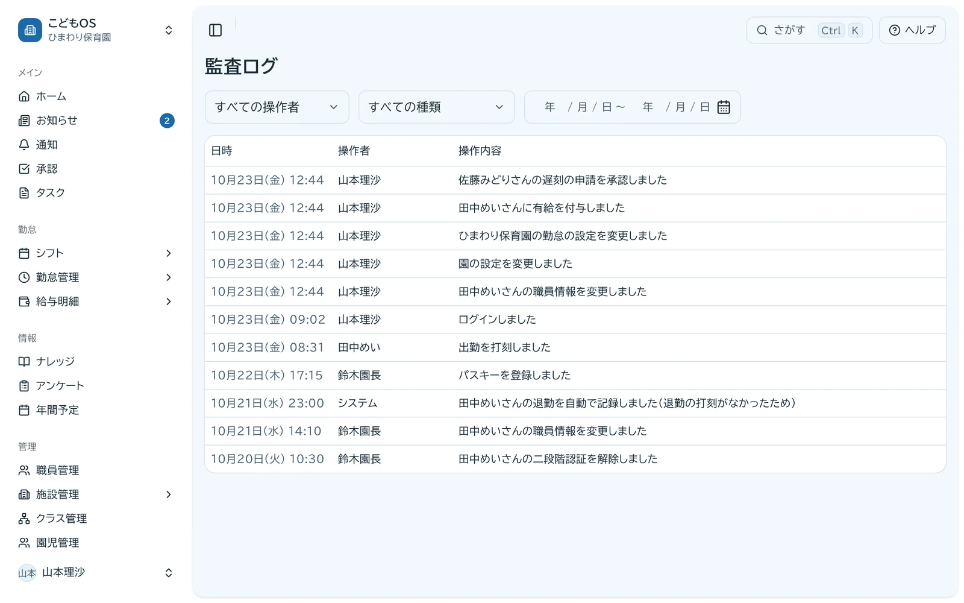
Task: Click the 監査ログ page heading
Action: pyautogui.click(x=241, y=66)
